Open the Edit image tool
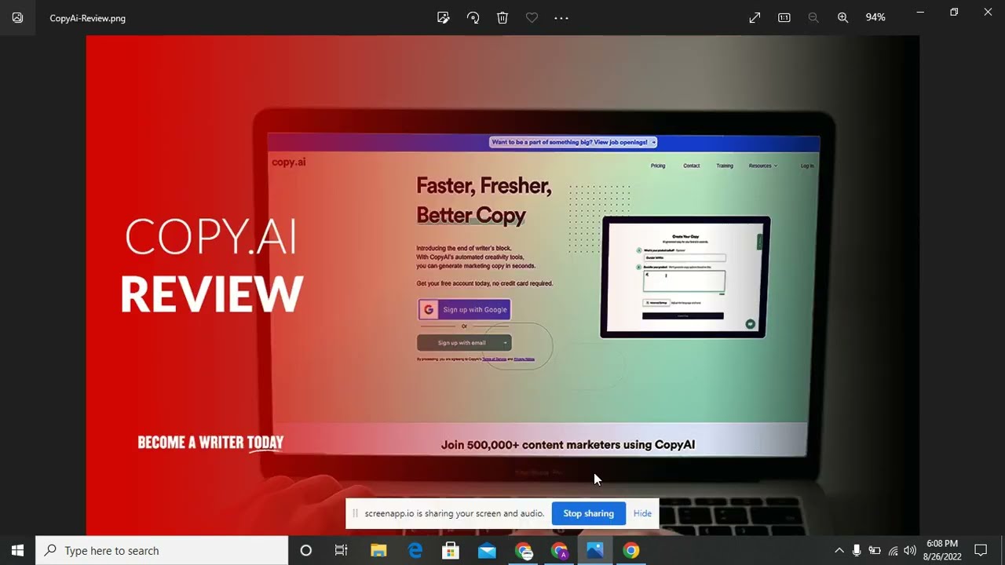Viewport: 1005px width, 565px height. [x=444, y=17]
